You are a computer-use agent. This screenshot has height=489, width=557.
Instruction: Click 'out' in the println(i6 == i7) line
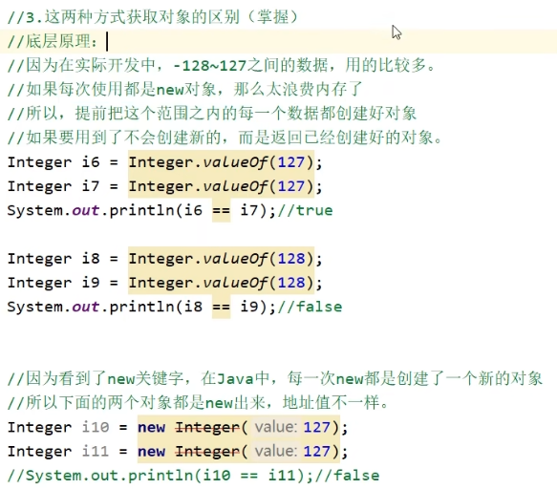pos(86,210)
